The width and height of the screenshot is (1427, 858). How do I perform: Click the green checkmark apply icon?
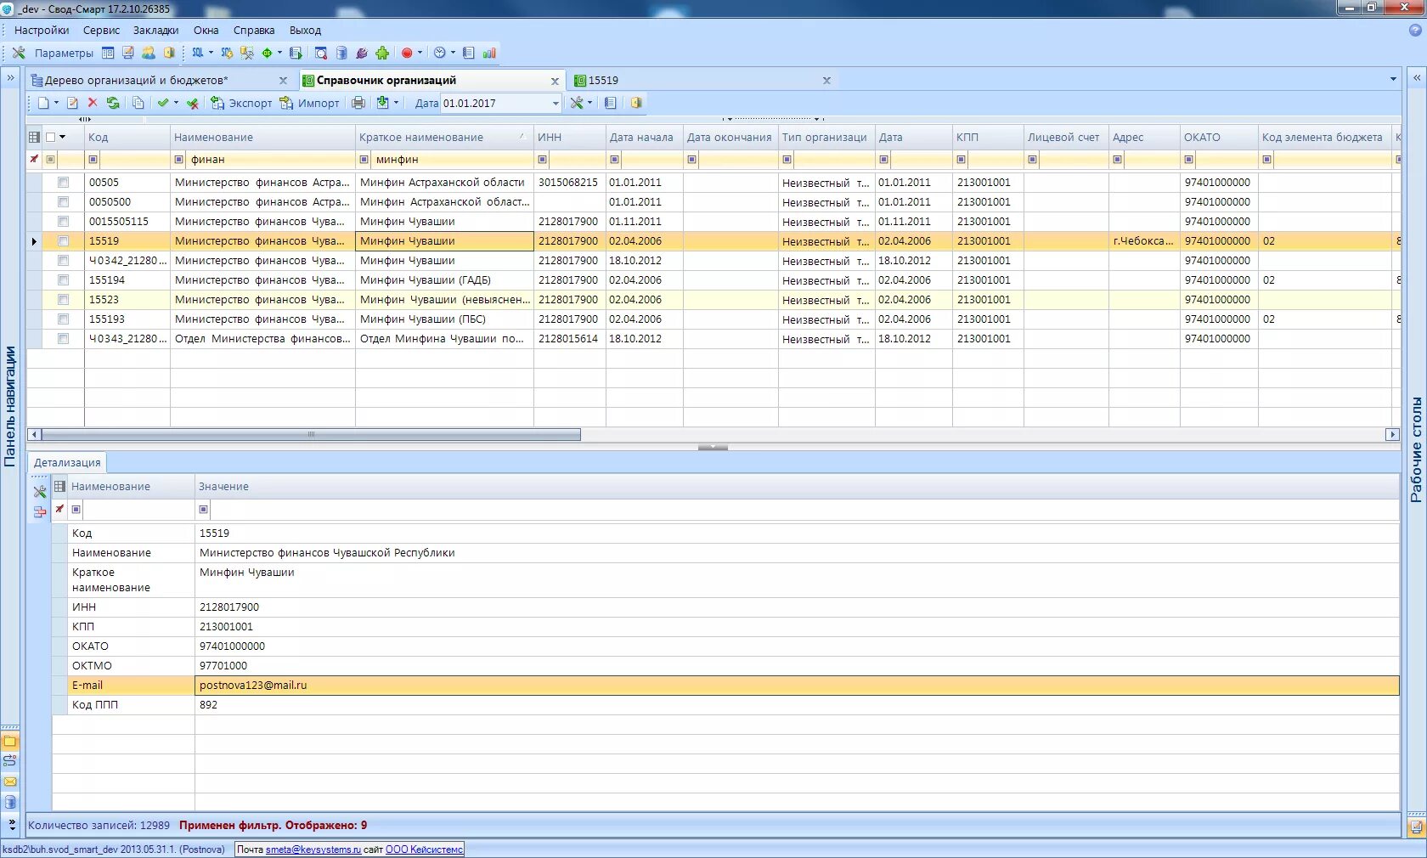click(x=163, y=103)
